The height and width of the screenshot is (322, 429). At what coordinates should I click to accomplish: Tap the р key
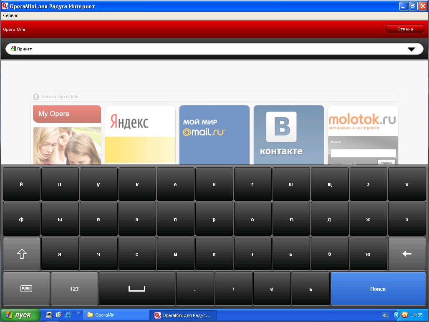tap(214, 219)
